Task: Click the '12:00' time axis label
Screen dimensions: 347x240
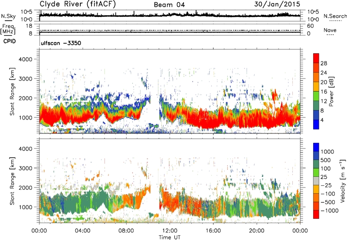Action: (x=170, y=230)
